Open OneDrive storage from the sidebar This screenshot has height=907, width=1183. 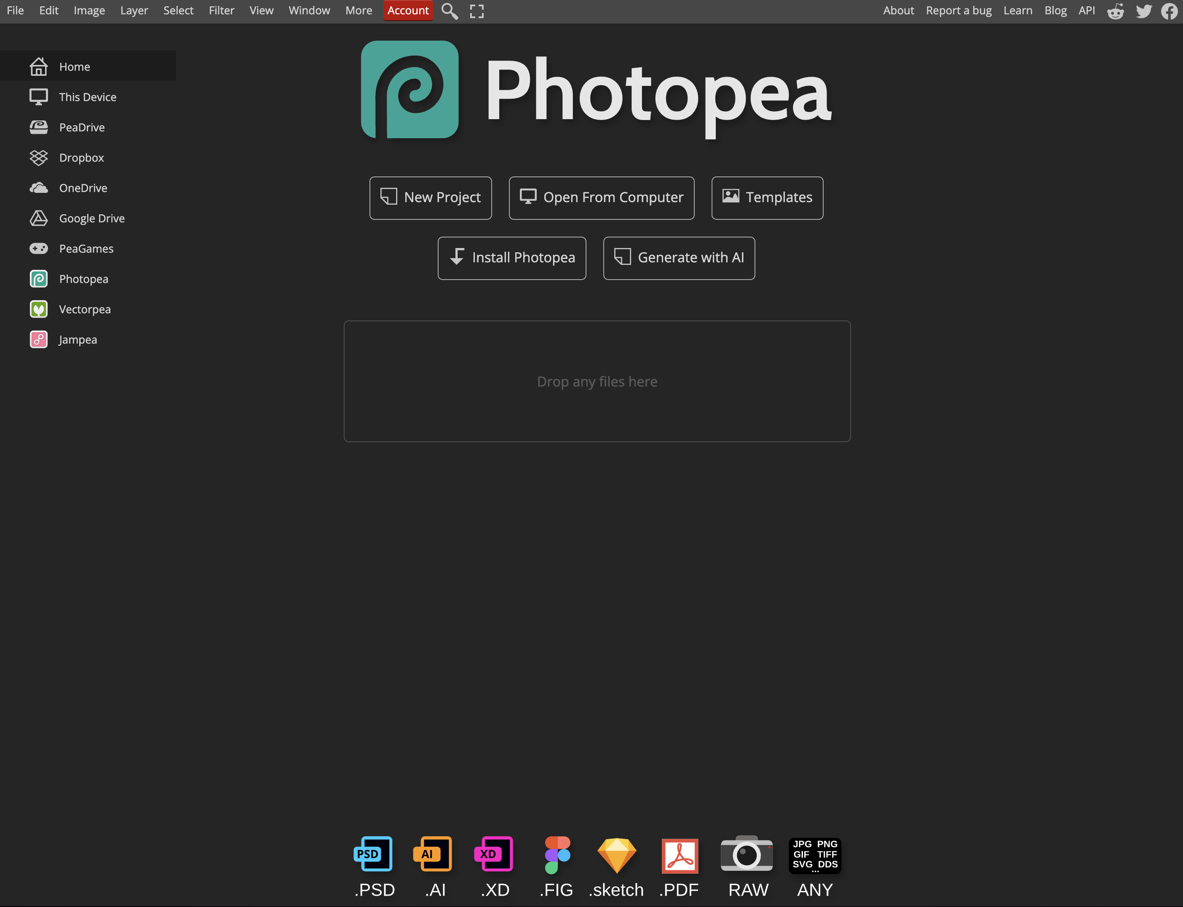click(83, 188)
